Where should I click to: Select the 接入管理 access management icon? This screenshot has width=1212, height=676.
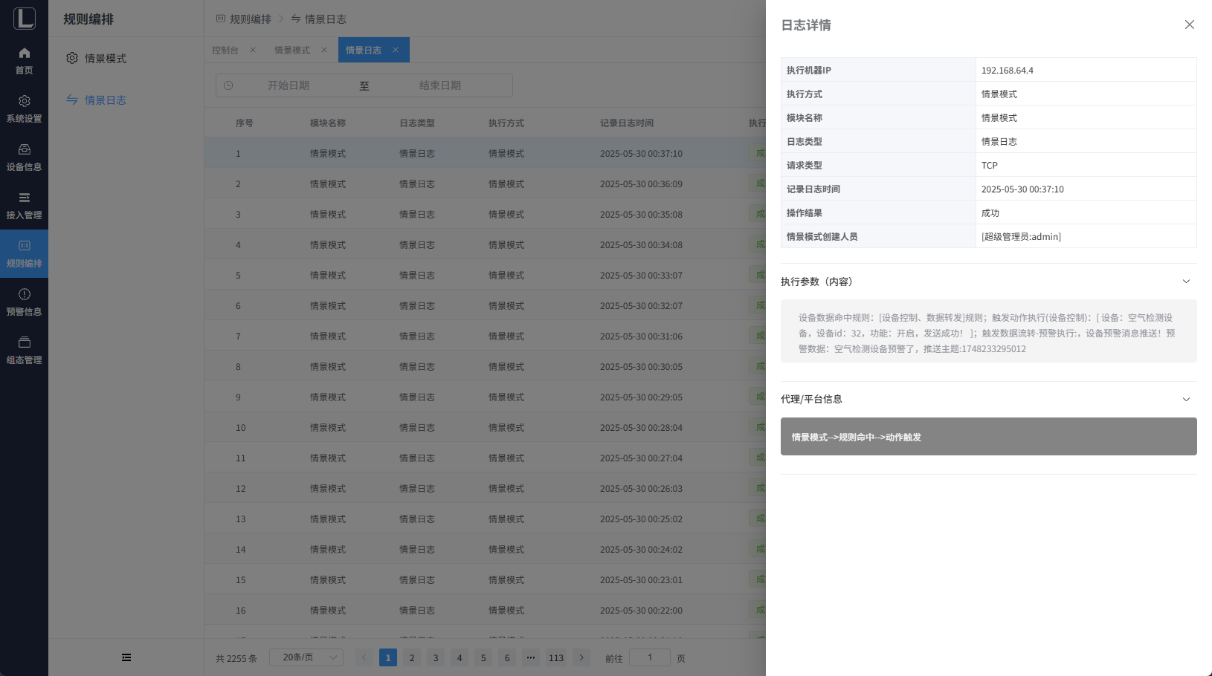[x=24, y=198]
